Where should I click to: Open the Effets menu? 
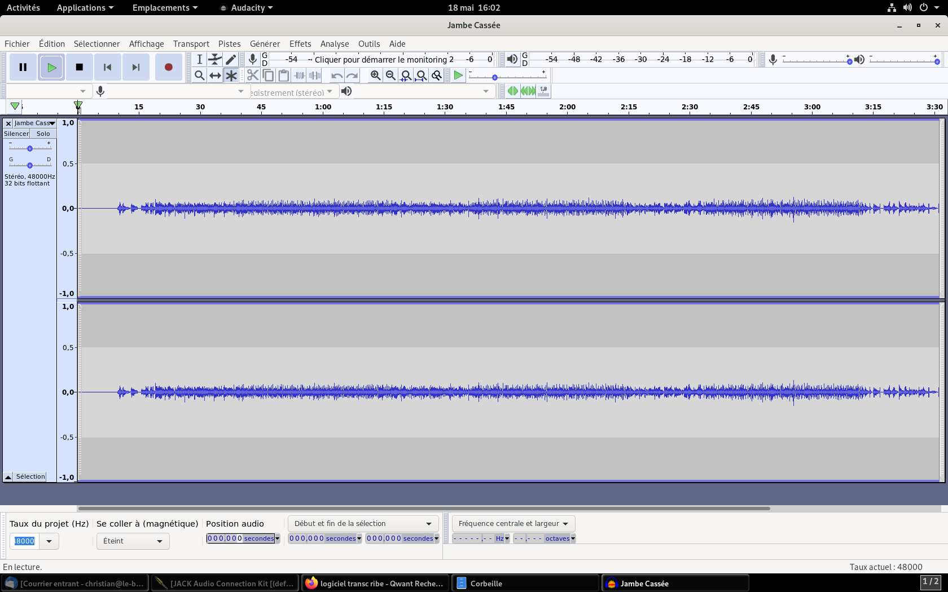point(300,44)
